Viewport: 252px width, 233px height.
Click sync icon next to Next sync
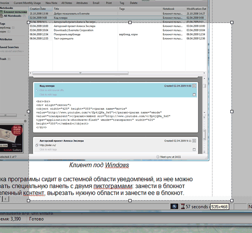(158, 157)
